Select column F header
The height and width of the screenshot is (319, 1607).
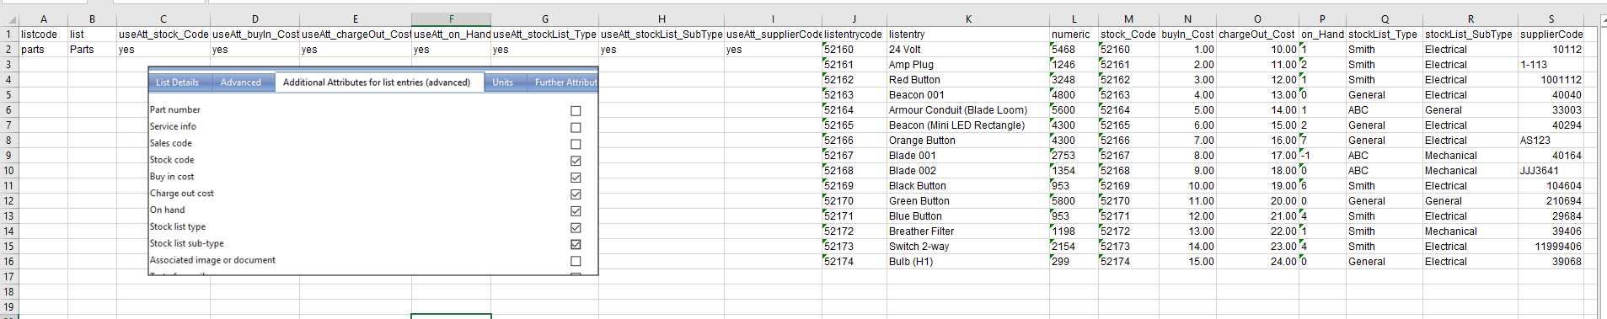click(x=451, y=19)
